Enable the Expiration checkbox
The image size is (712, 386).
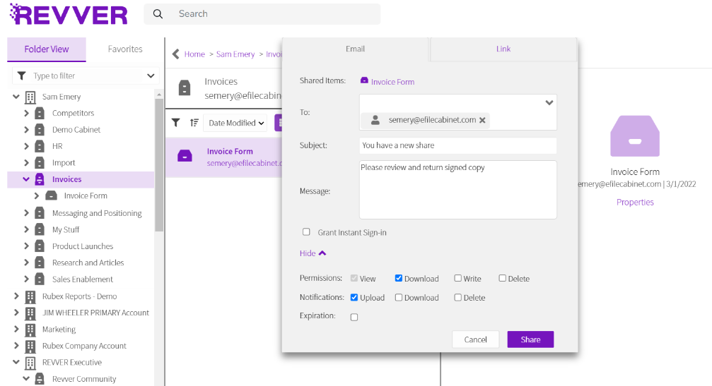354,317
